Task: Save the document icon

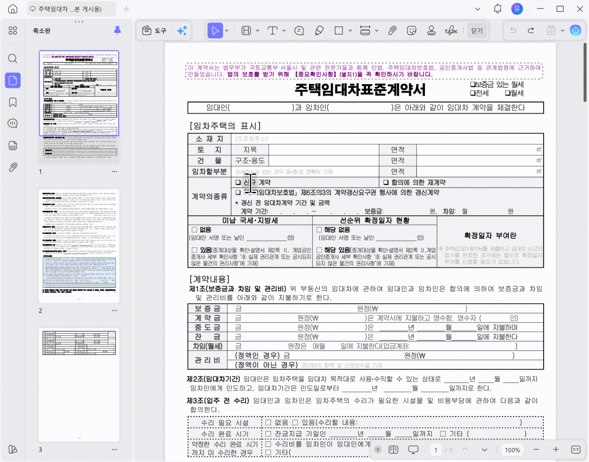Action: pyautogui.click(x=551, y=30)
